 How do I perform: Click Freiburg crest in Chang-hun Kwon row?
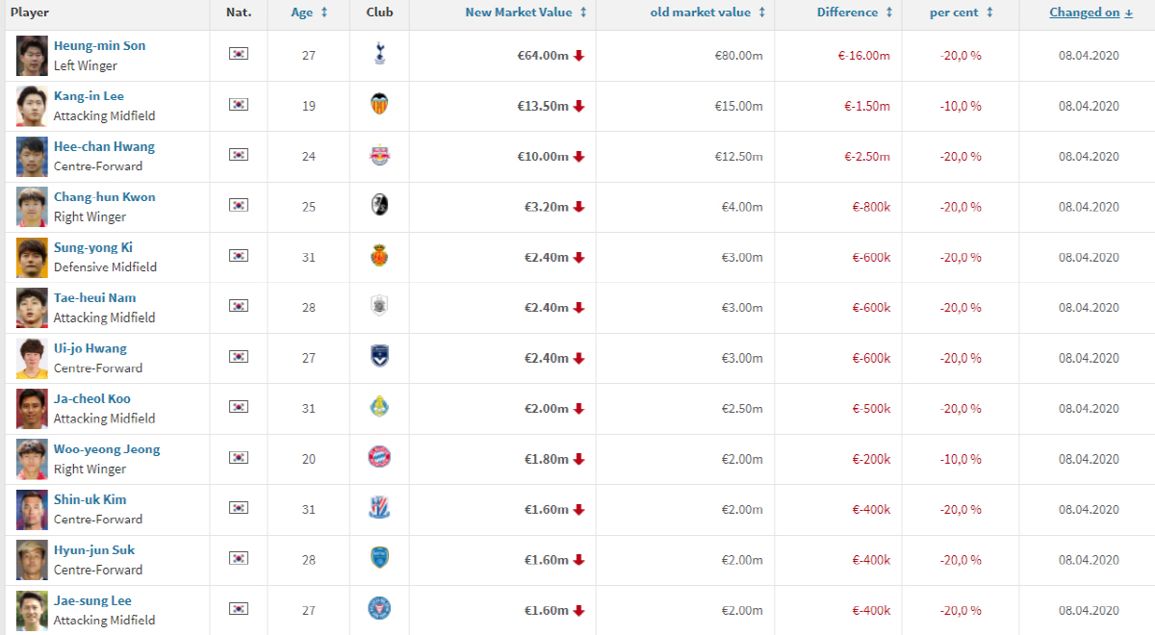(x=379, y=207)
